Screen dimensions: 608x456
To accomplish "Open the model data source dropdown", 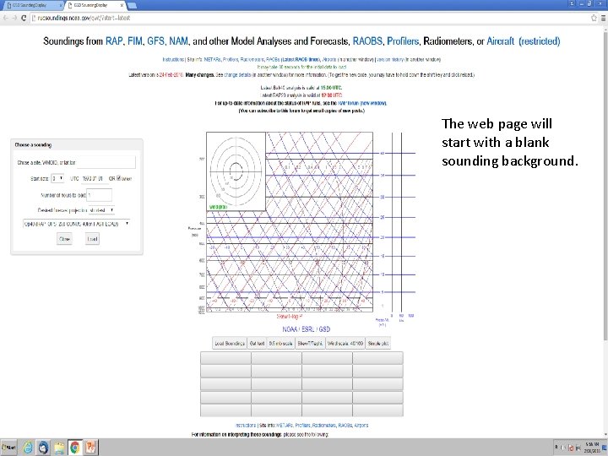I will click(x=76, y=224).
